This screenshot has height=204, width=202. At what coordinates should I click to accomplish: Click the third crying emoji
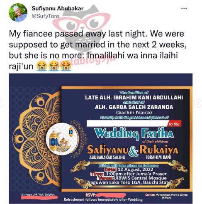[x=66, y=66]
